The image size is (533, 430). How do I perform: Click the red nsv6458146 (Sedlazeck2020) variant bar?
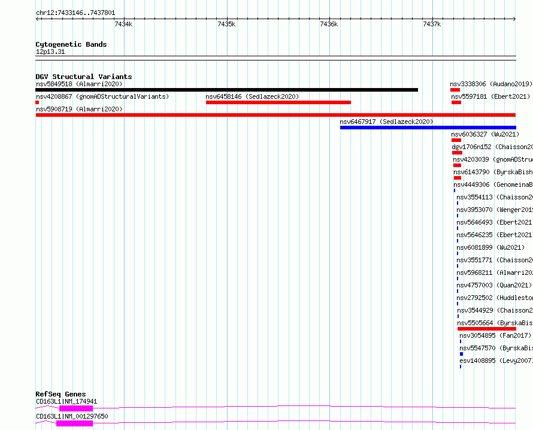point(278,102)
